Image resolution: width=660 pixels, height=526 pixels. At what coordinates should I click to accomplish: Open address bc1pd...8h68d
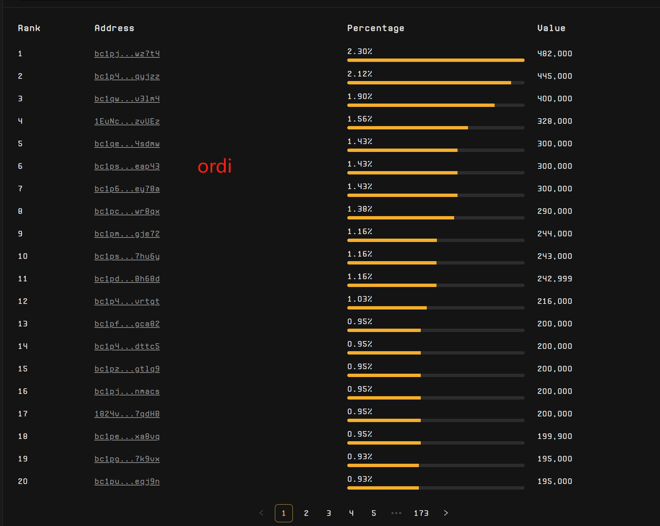click(x=127, y=280)
